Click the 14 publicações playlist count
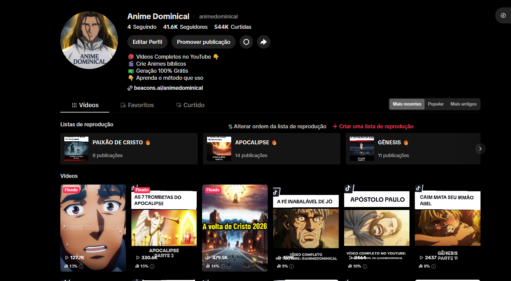The image size is (511, 281). click(251, 155)
